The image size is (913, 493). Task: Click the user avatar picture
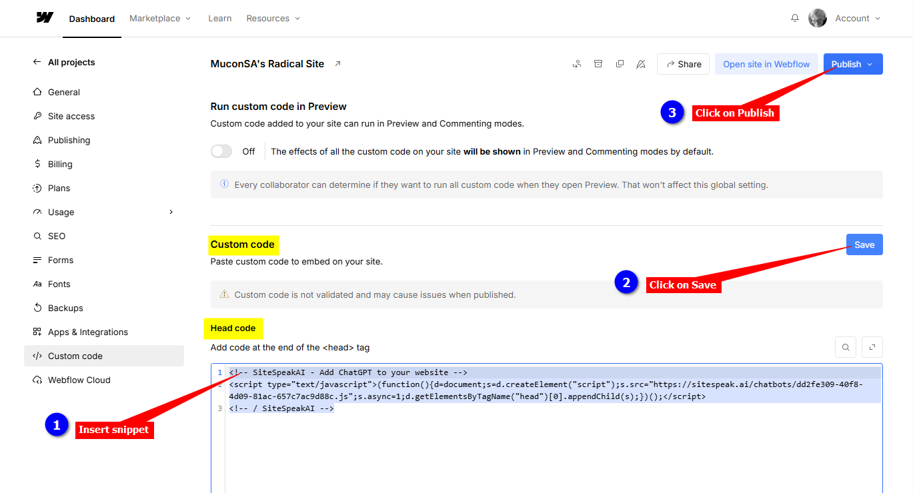click(x=817, y=18)
